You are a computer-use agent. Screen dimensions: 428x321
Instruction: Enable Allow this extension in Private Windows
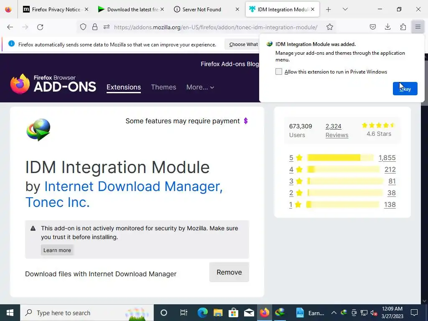[x=279, y=71]
